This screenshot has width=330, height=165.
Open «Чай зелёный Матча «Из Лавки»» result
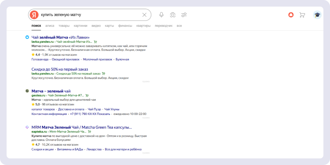coord(60,37)
